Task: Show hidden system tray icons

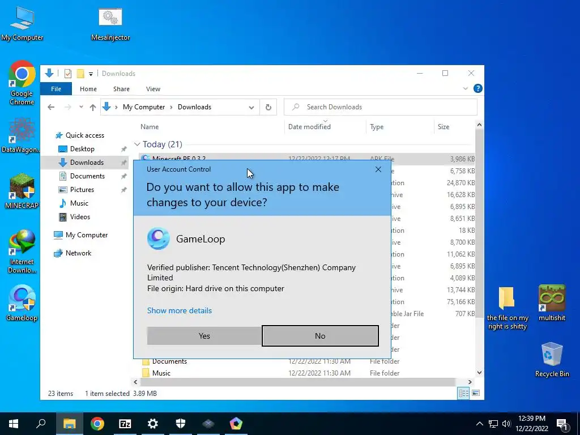Action: [x=479, y=424]
